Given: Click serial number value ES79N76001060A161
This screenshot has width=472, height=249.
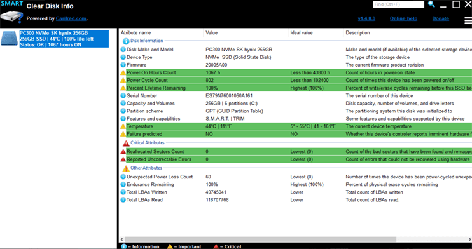Looking at the screenshot, I should pos(229,96).
